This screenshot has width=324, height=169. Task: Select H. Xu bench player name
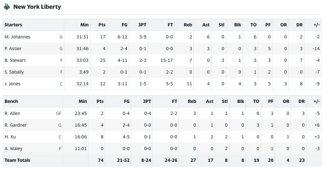coord(10,137)
